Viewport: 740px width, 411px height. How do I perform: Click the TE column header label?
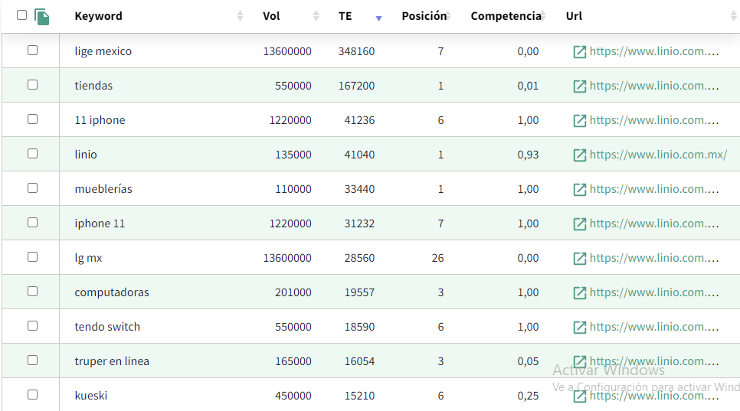[345, 16]
